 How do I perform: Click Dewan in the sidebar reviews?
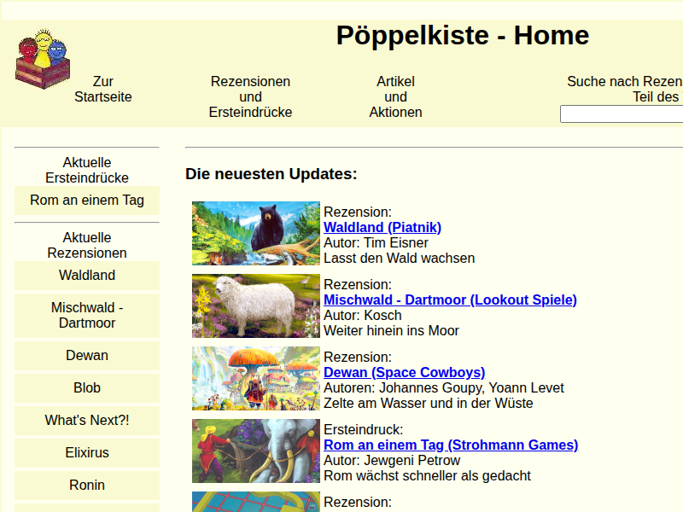click(87, 356)
